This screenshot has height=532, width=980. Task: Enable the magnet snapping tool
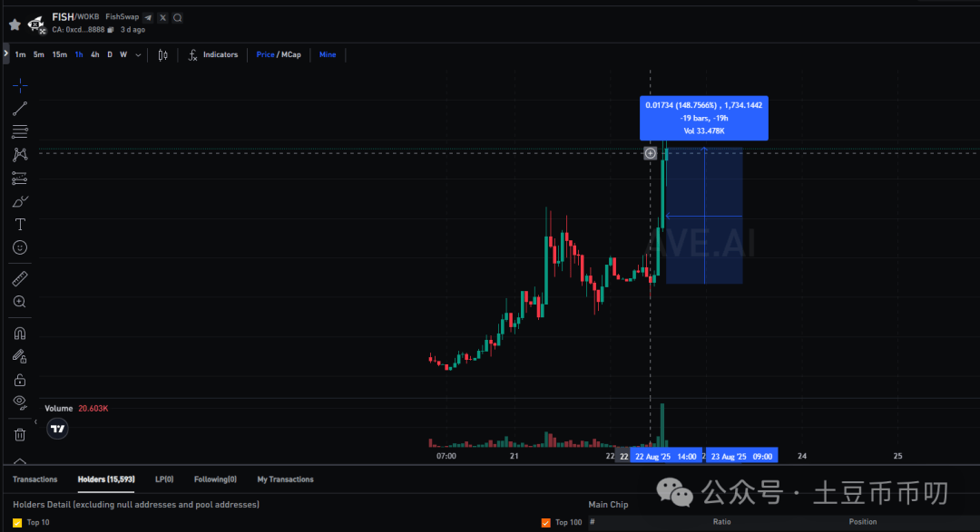(x=20, y=333)
